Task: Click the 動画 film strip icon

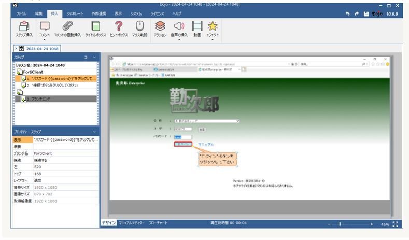Action: pos(197,26)
